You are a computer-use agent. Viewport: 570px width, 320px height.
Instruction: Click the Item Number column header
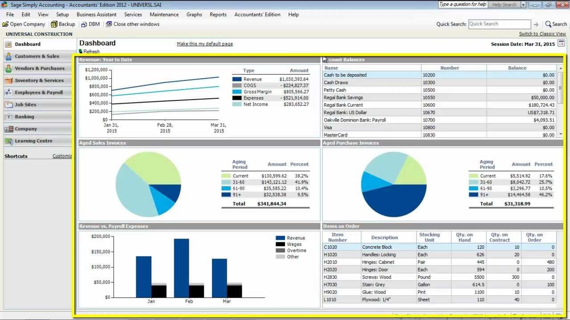click(338, 237)
